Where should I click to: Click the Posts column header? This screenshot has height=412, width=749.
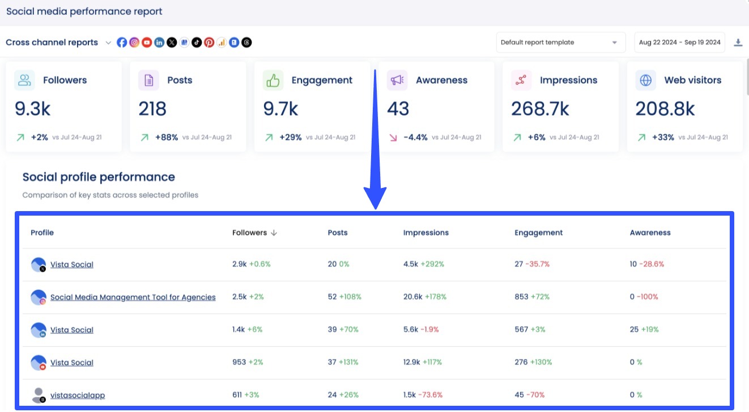[337, 233]
